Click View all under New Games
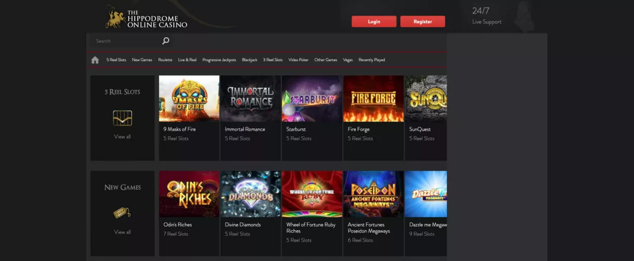This screenshot has width=634, height=261. click(x=122, y=232)
